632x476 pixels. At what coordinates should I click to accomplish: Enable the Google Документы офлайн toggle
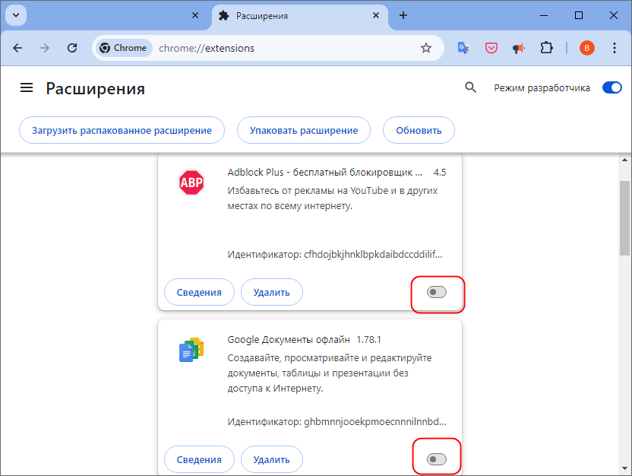click(437, 459)
